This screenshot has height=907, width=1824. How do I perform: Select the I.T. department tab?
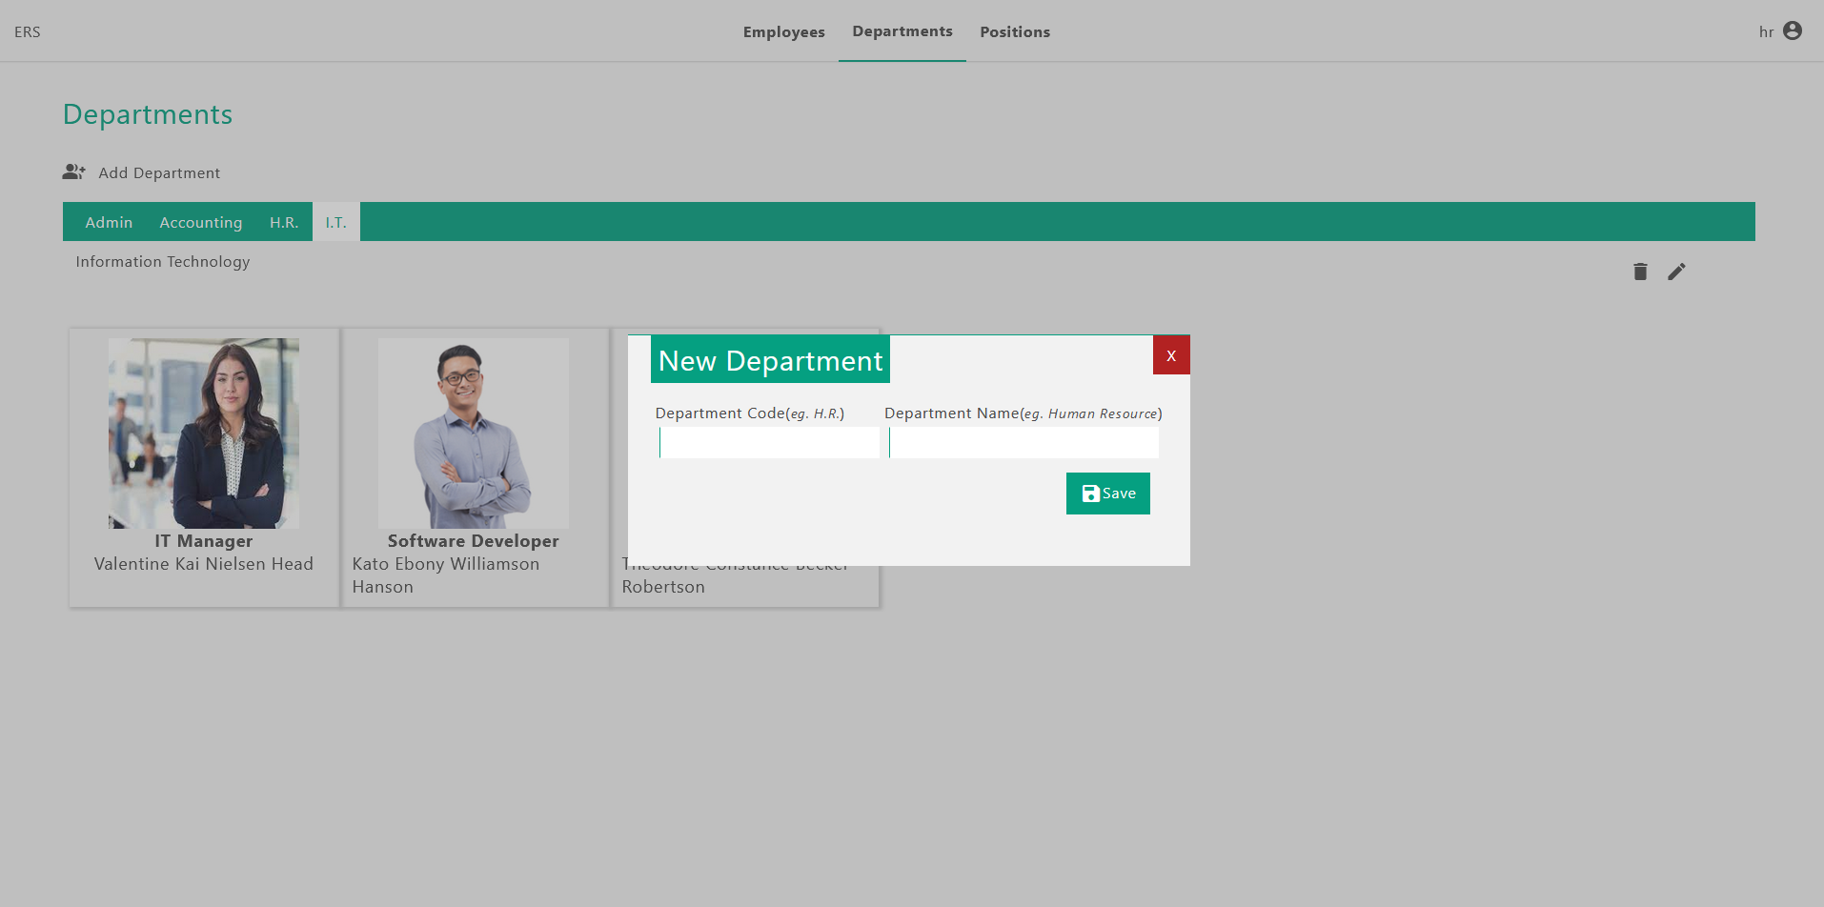coord(335,223)
